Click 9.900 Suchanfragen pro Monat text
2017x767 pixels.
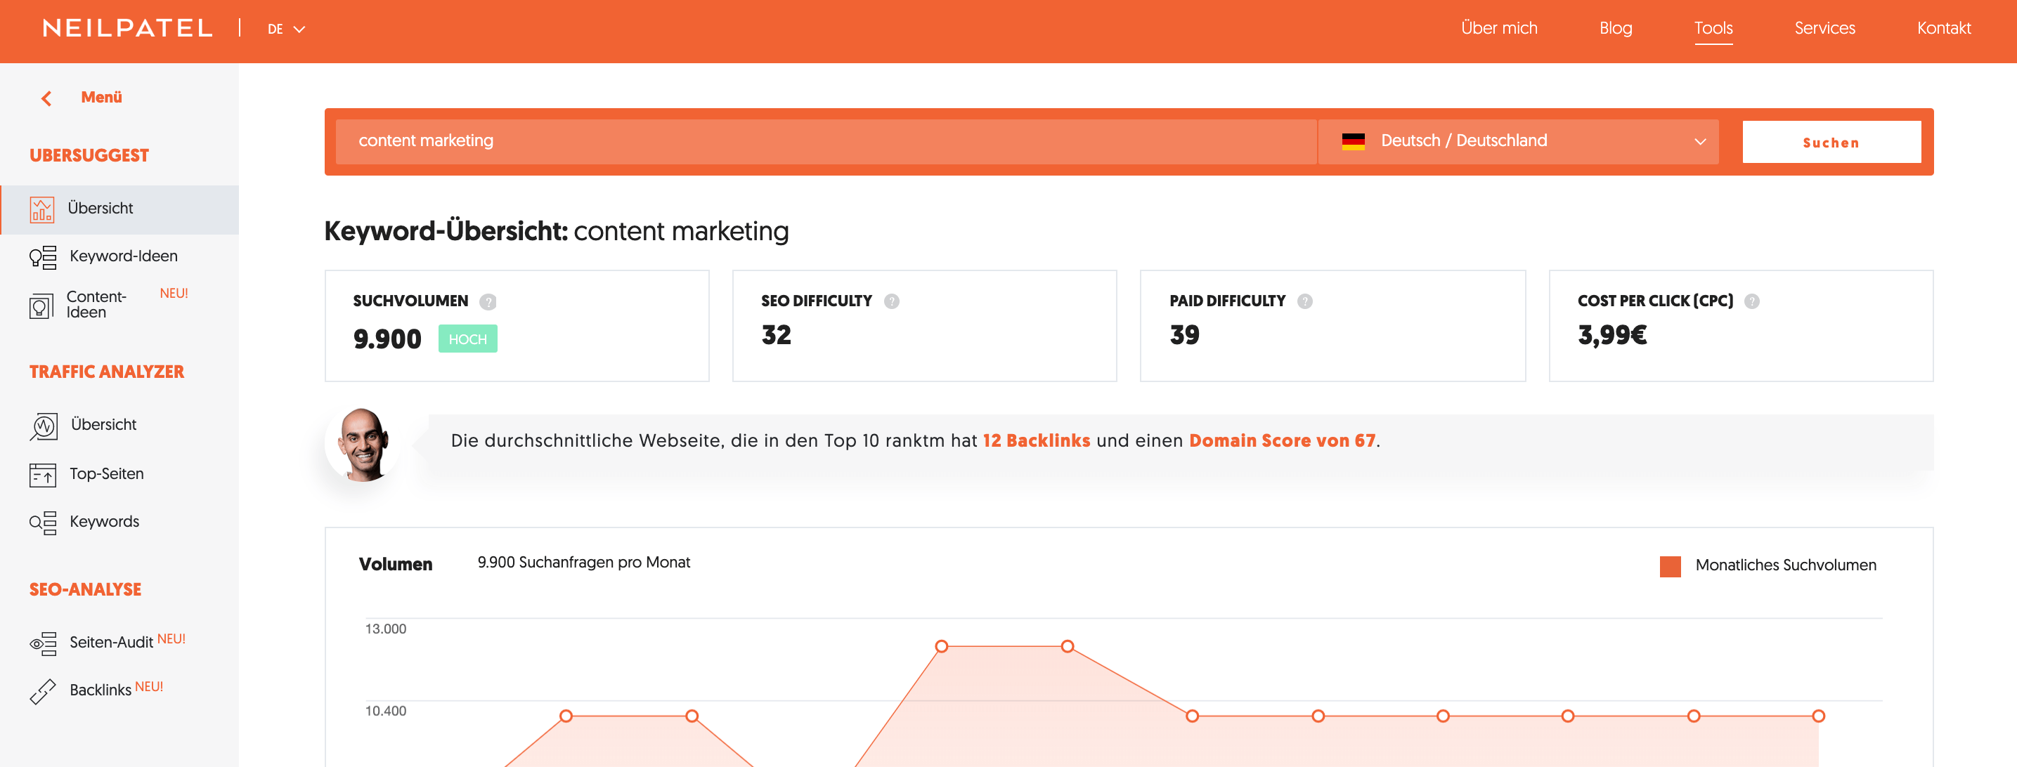click(x=583, y=563)
